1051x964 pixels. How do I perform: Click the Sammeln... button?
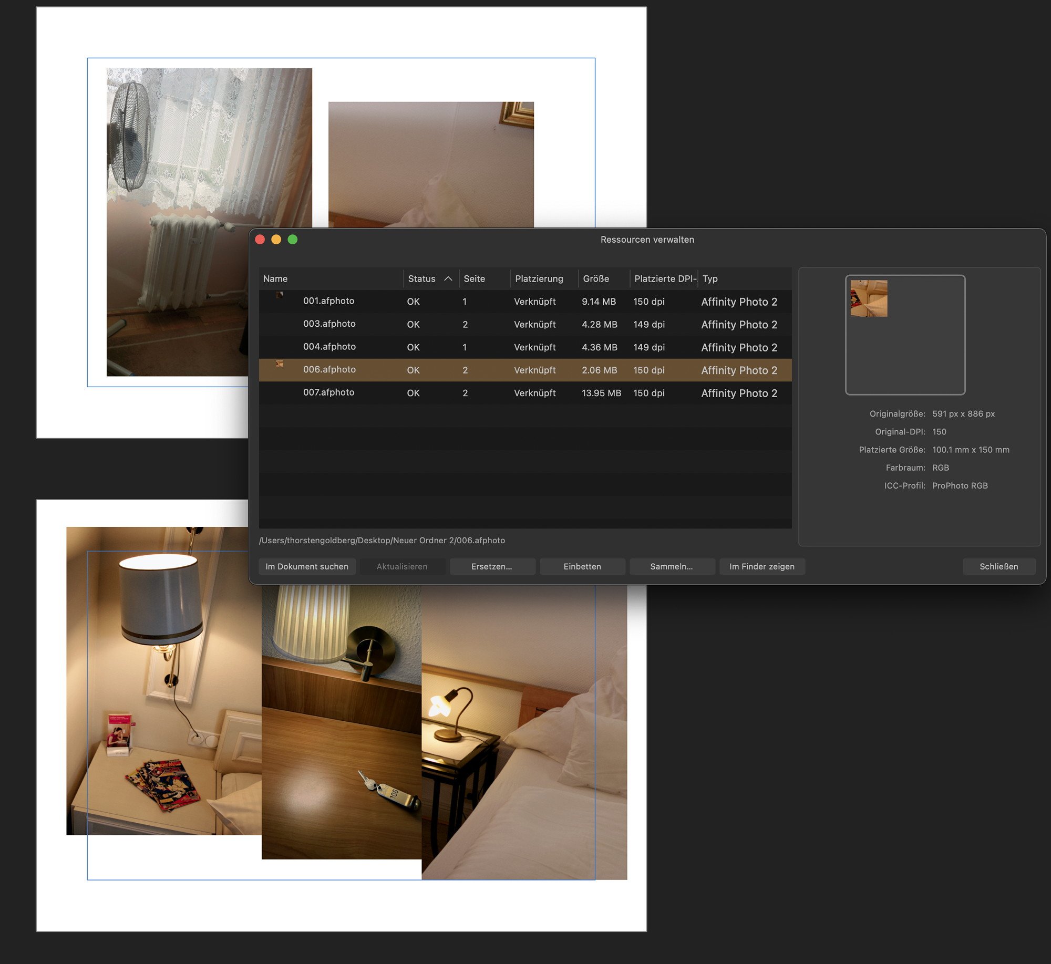(x=672, y=566)
